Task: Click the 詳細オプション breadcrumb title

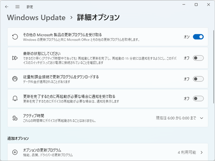Action: [98, 17]
